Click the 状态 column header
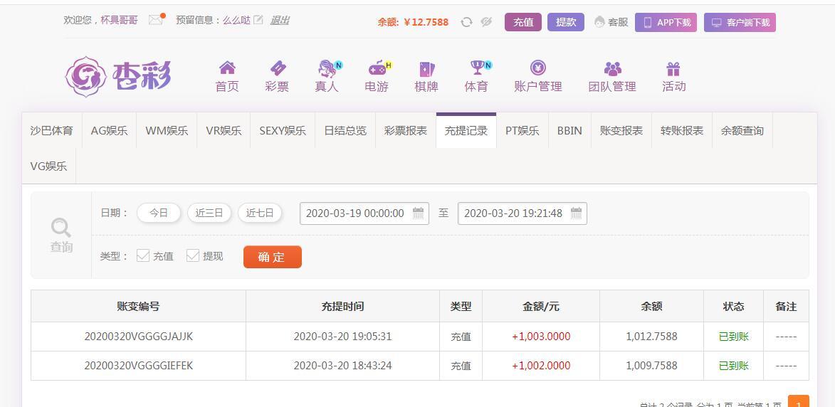The image size is (835, 407). click(x=734, y=307)
